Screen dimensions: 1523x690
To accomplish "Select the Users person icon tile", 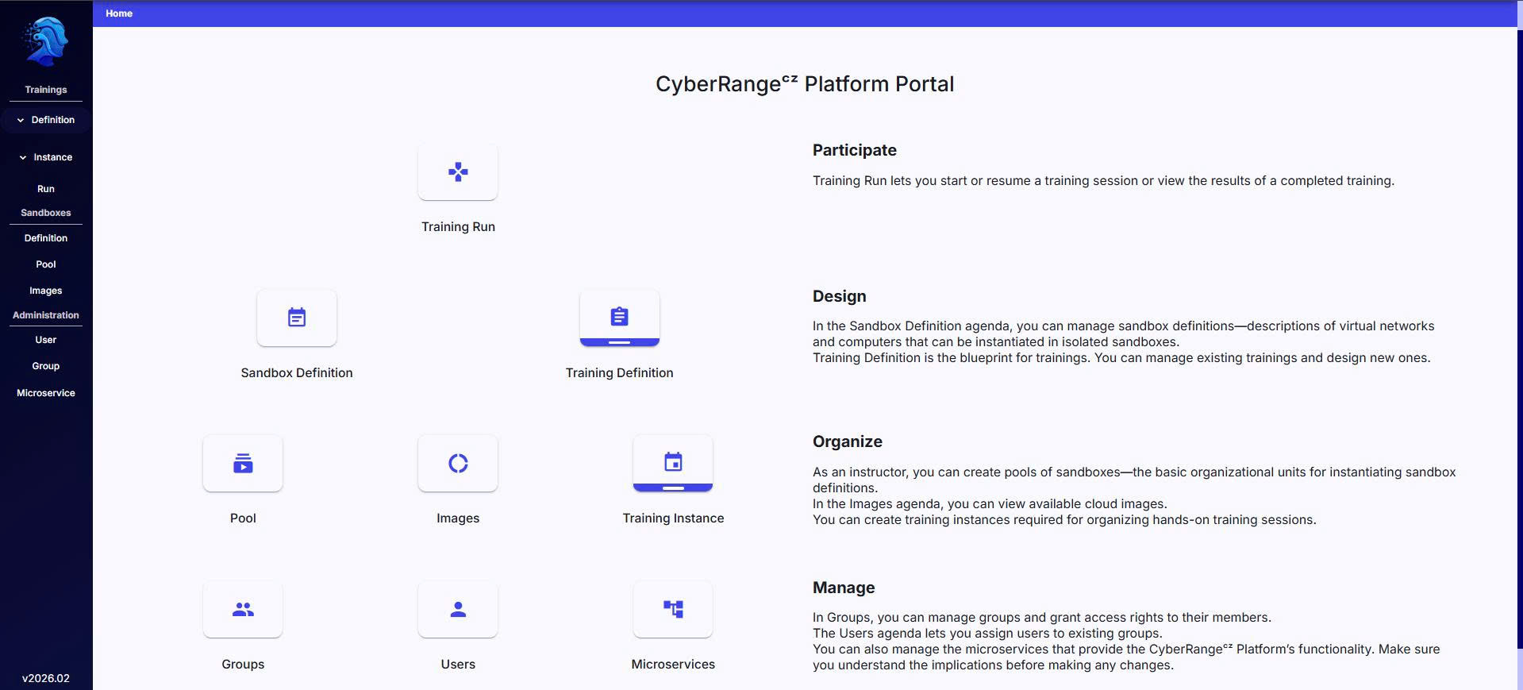I will (458, 609).
